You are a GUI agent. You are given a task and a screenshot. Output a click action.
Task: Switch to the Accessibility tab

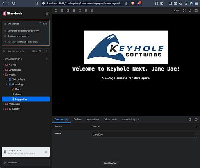[131, 120]
